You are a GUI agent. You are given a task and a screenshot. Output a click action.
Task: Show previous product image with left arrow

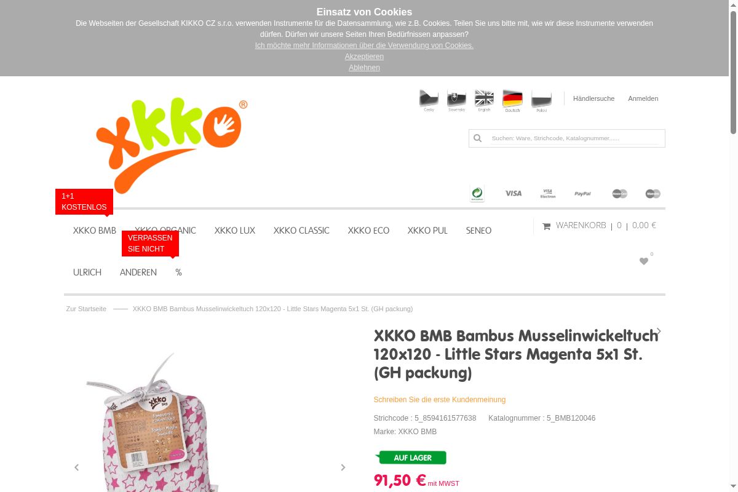(77, 467)
